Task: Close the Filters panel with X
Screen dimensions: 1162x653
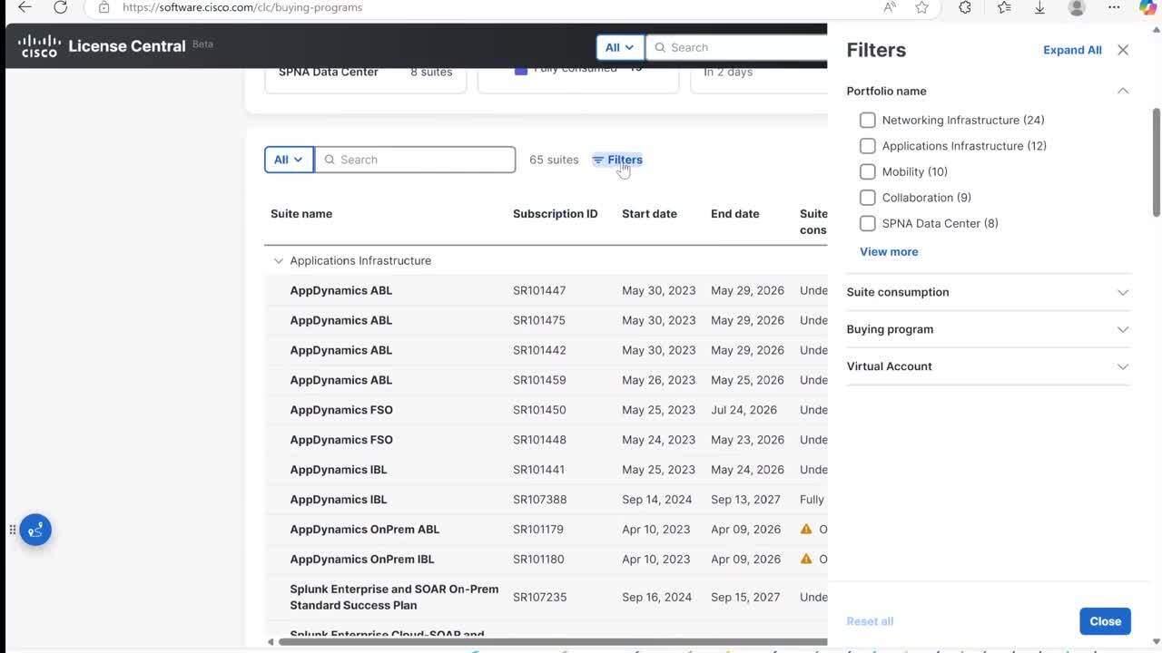Action: 1123,50
